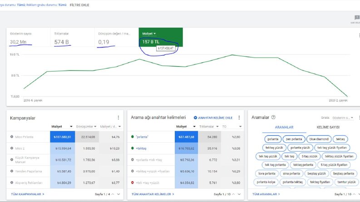
Task: Toggle status dot for Yeniden Pazarlama campaign
Action: [12, 171]
